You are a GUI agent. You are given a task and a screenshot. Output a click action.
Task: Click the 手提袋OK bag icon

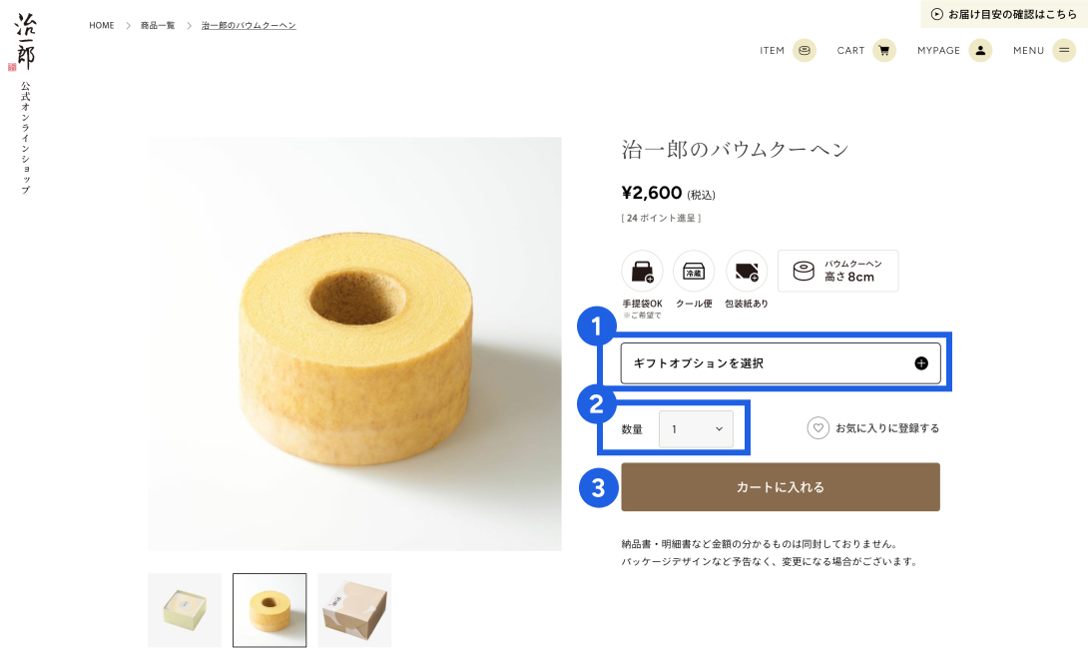click(x=642, y=271)
